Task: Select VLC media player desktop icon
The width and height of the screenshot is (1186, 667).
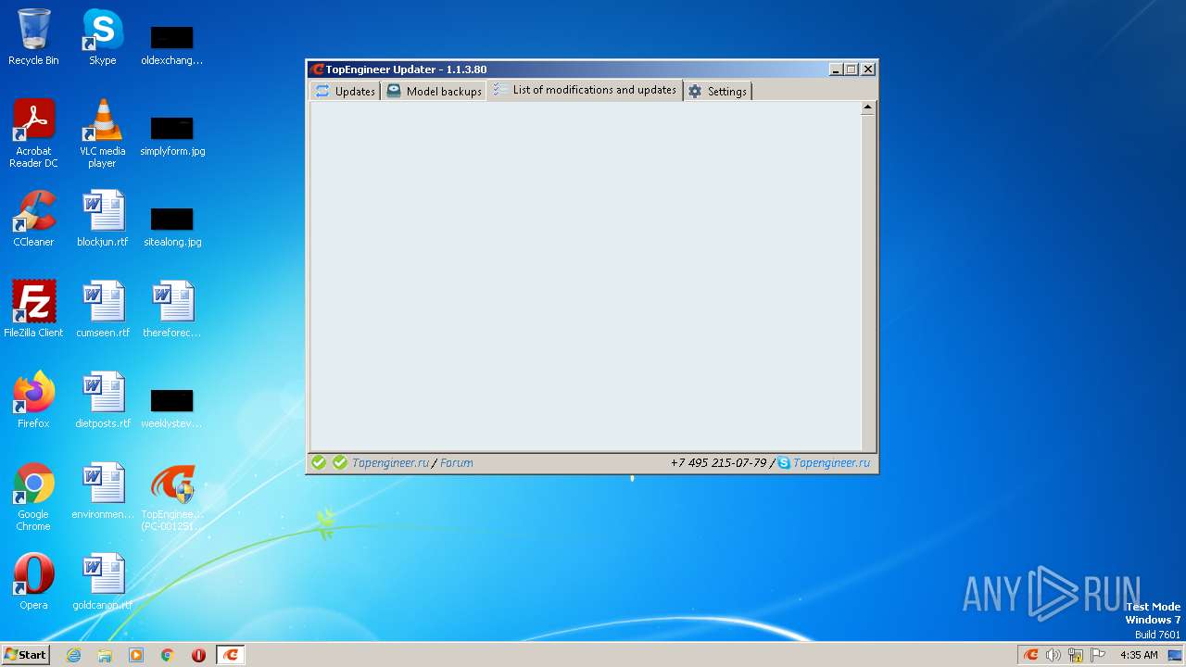Action: tap(102, 133)
